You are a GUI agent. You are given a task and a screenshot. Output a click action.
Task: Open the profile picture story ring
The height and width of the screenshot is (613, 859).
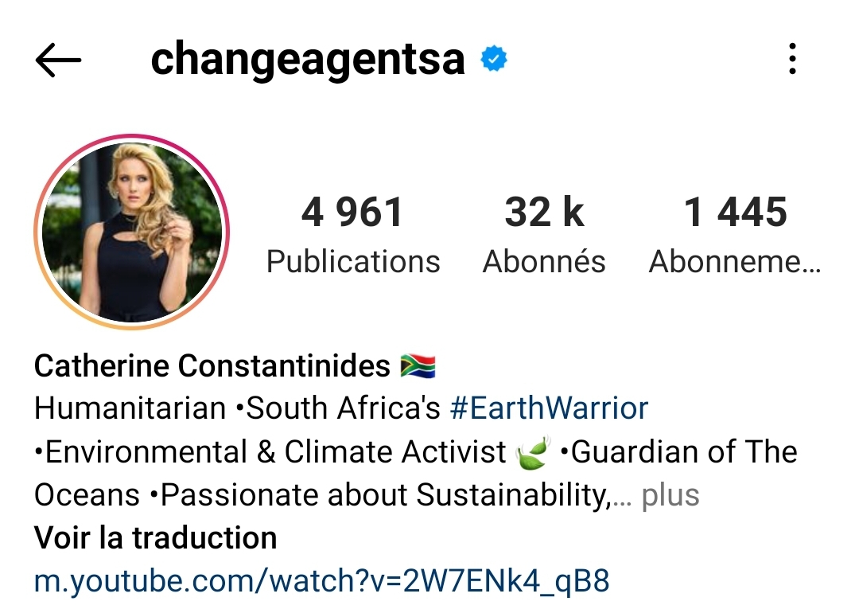coord(131,232)
